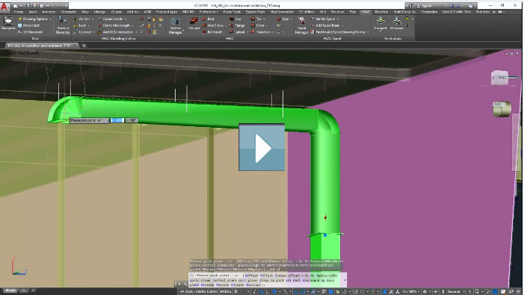
Task: Toggle ortho mode in status bar
Action: (x=268, y=291)
